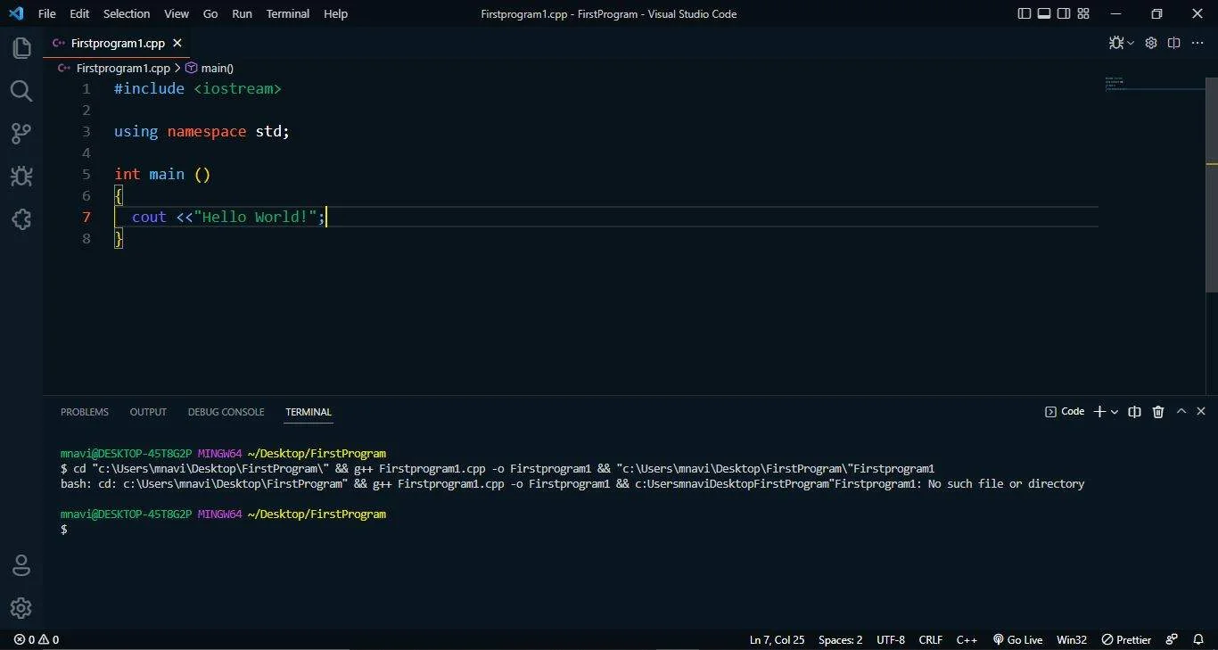Open notifications bell in status bar
Image resolution: width=1218 pixels, height=650 pixels.
[x=1198, y=639]
